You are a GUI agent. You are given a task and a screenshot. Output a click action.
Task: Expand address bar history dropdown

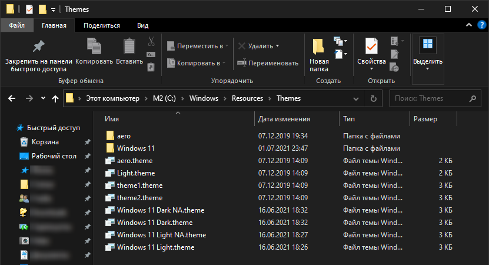point(356,98)
